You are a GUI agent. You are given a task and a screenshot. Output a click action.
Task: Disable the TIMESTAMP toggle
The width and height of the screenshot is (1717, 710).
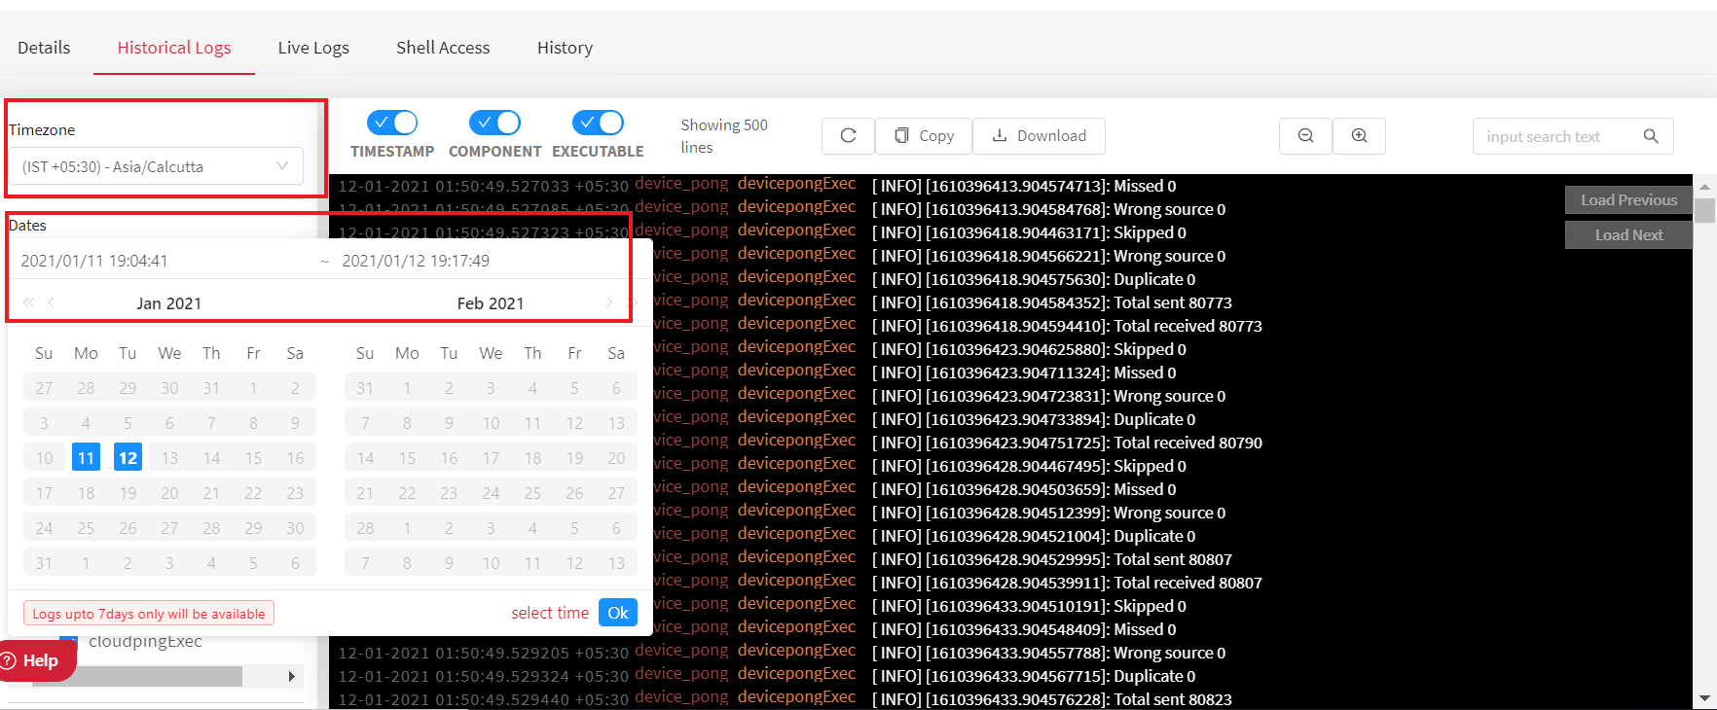pos(392,123)
